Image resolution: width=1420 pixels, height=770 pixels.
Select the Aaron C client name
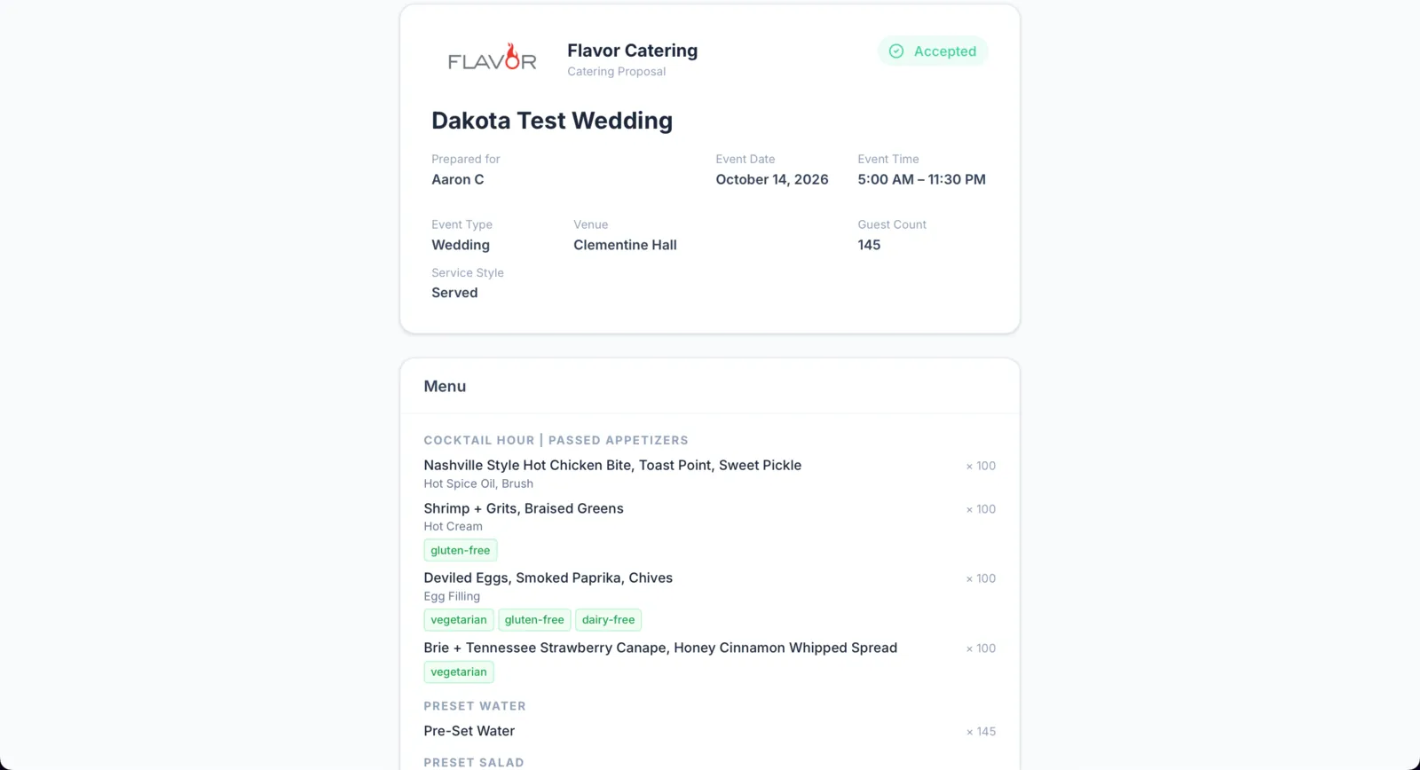(x=457, y=179)
